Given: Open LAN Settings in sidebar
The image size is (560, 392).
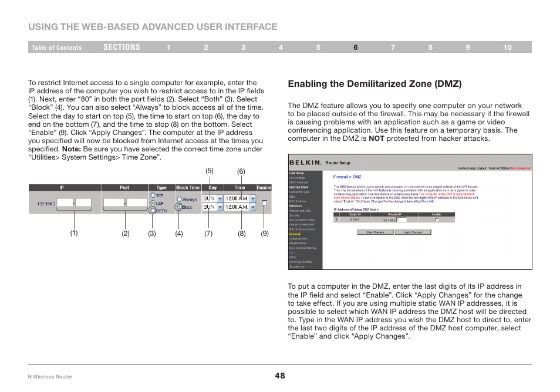Looking at the screenshot, I should (x=297, y=178).
